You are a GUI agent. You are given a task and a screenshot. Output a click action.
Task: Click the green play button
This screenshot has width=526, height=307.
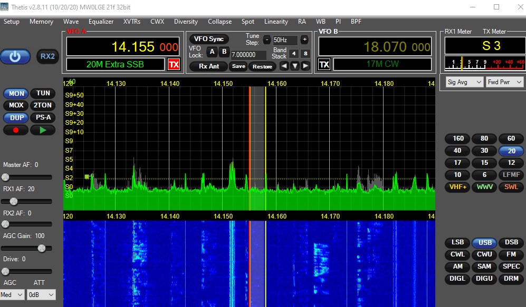43,130
